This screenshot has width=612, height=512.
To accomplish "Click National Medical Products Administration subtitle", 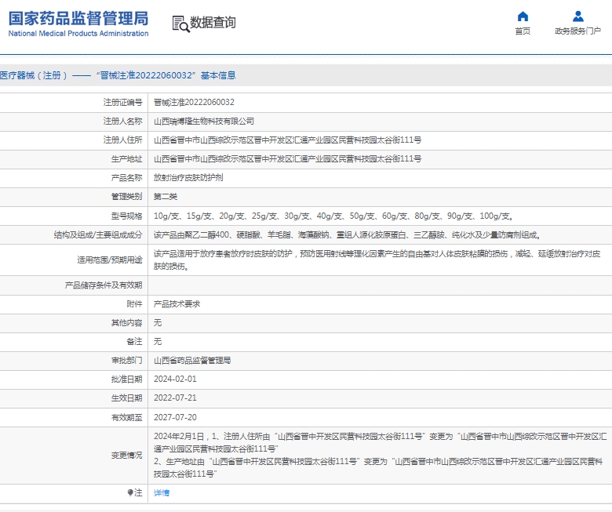I will point(78,34).
